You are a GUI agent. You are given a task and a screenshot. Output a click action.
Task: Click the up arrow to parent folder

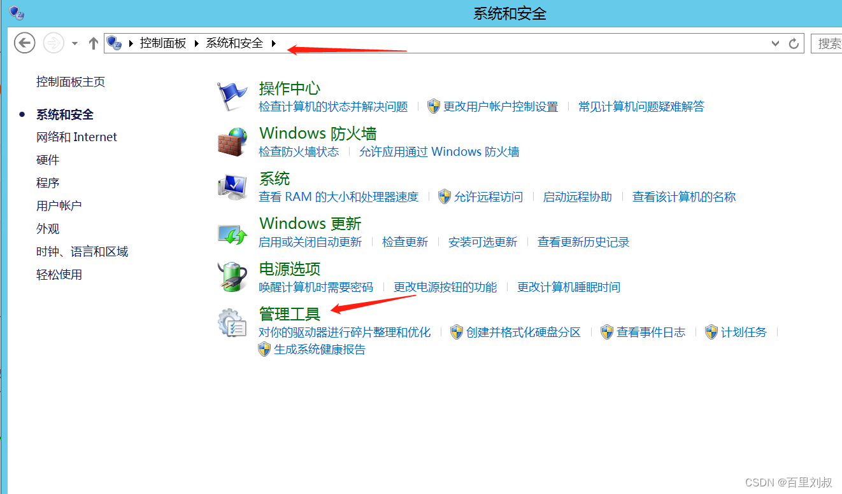94,43
